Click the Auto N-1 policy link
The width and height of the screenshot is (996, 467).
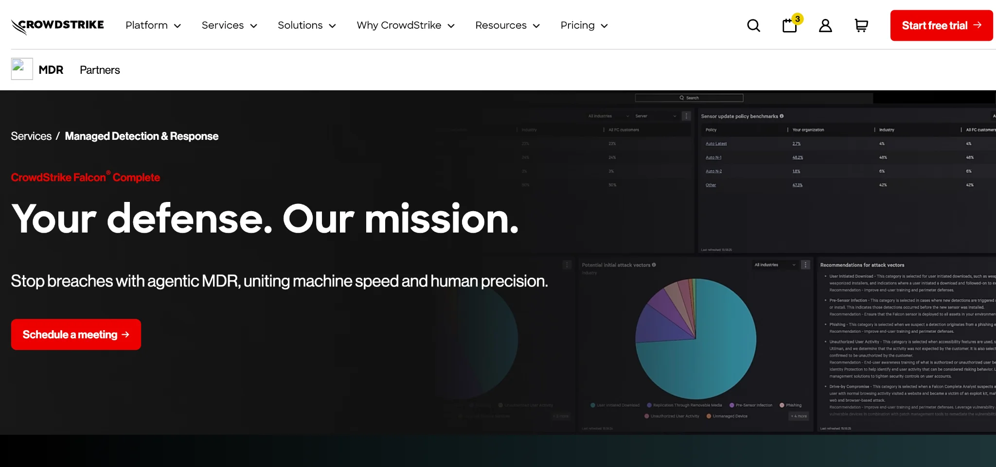point(713,157)
